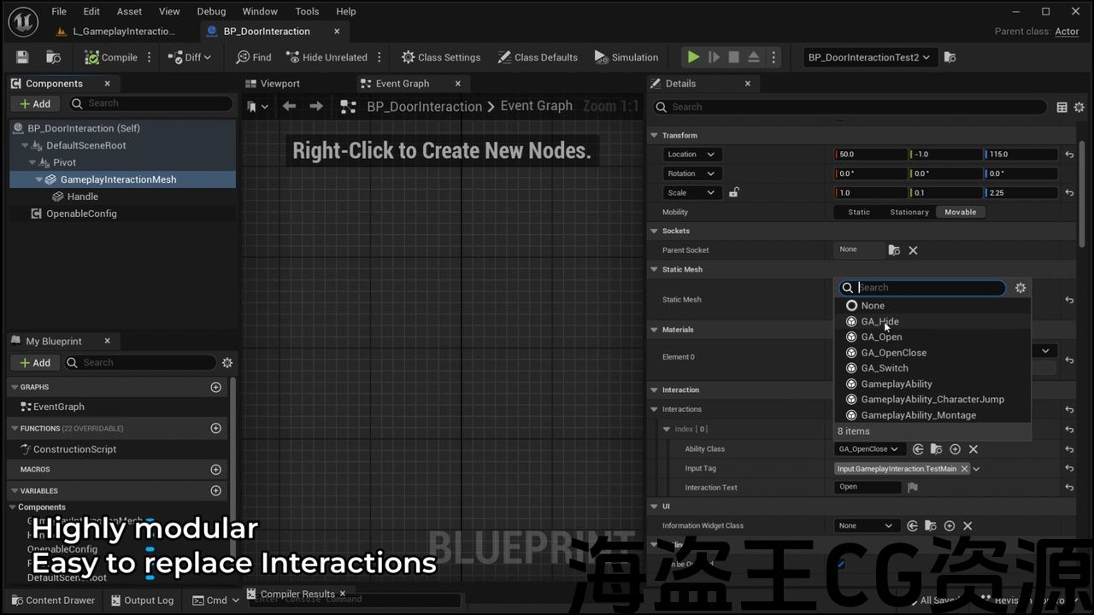
Task: Click the Find toolbar button
Action: (x=254, y=57)
